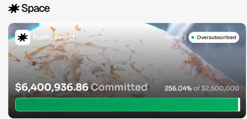Click the 00:10 countdown timer

(x=172, y=37)
